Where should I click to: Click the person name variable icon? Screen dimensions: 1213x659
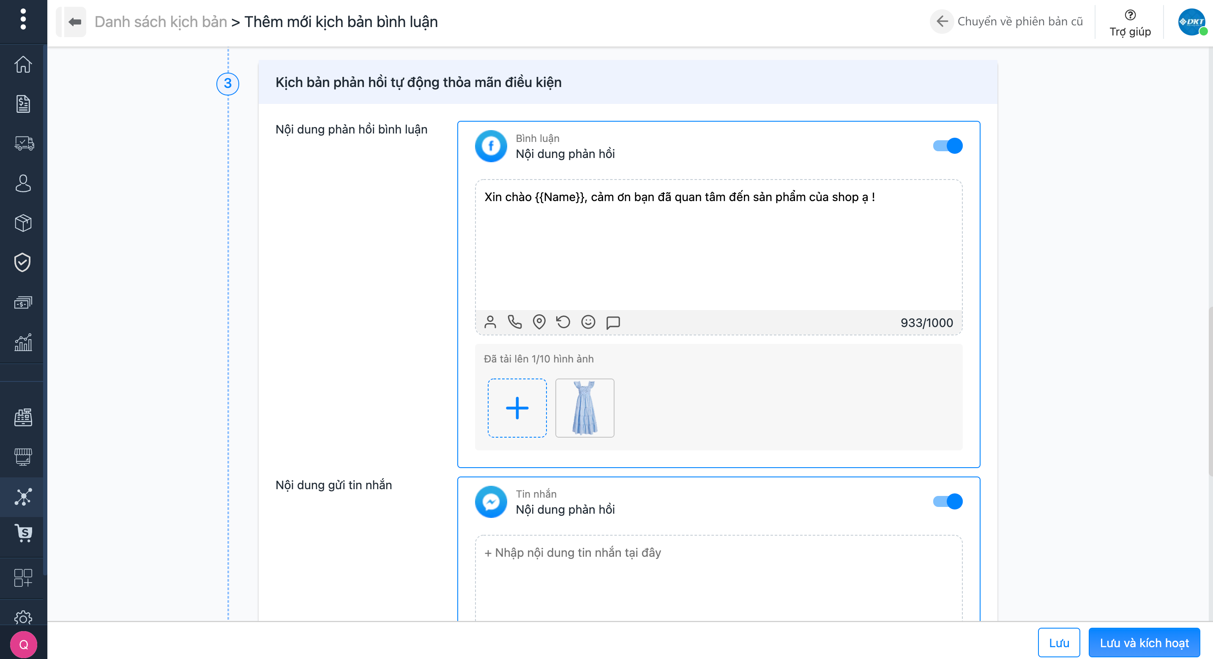click(x=490, y=322)
